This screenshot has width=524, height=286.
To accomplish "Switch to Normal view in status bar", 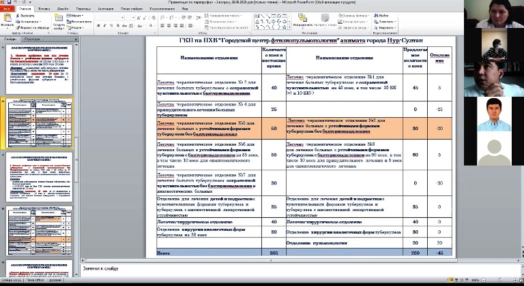I will click(452, 280).
